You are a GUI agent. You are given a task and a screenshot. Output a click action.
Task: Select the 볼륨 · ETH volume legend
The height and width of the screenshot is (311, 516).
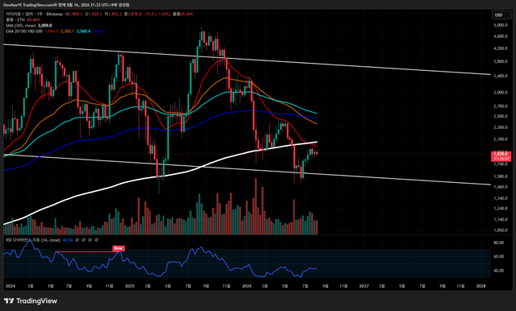(16, 19)
